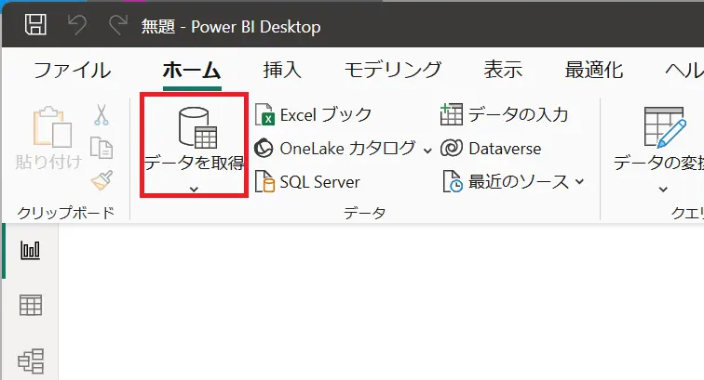The width and height of the screenshot is (704, 380).
Task: Click the Cut scissors icon
Action: pyautogui.click(x=101, y=115)
